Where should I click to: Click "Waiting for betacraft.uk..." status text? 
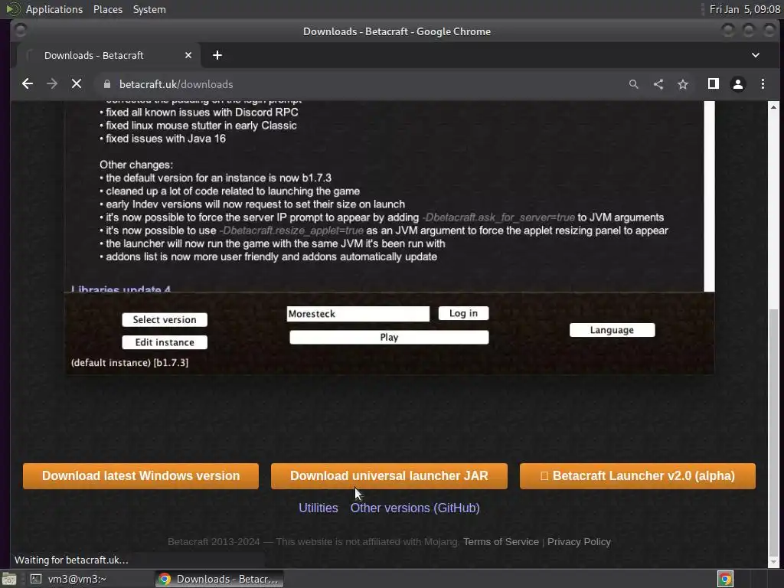(x=71, y=560)
